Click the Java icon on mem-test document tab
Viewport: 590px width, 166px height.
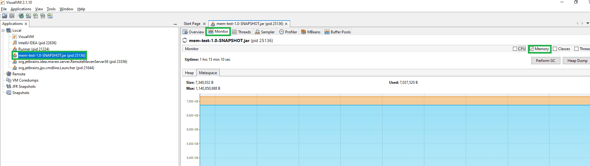[213, 24]
